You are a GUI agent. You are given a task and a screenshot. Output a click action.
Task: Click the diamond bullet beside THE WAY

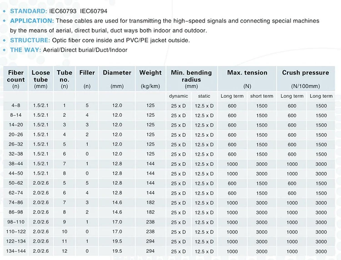click(x=5, y=50)
